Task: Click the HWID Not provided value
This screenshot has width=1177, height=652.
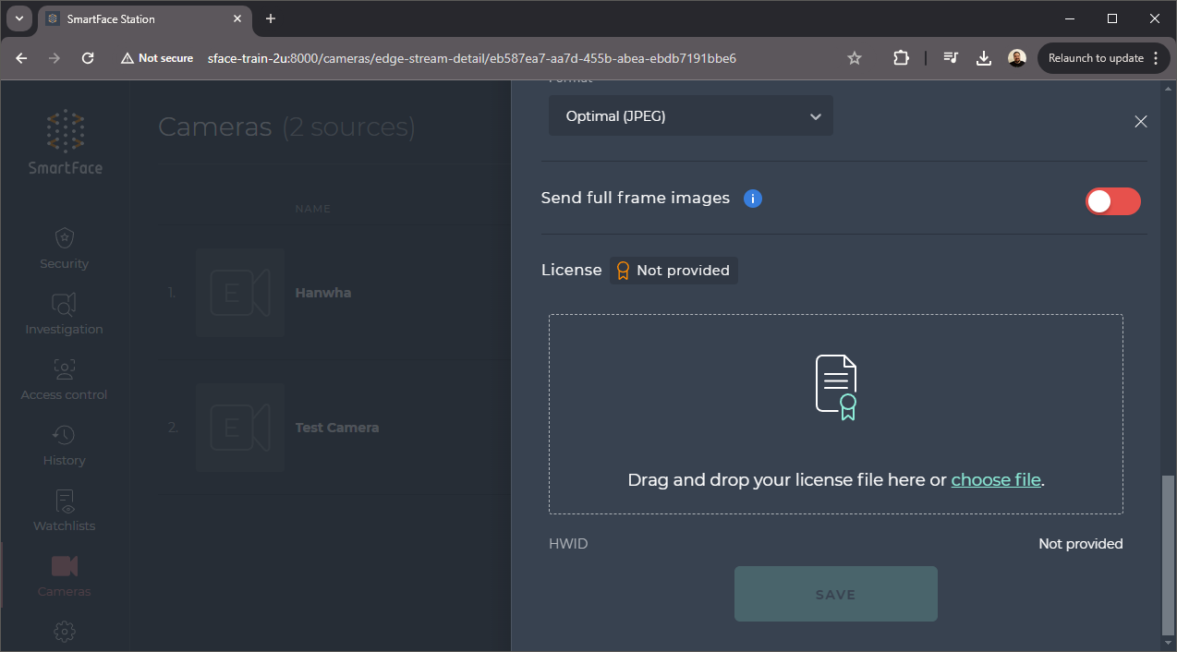Action: [x=1081, y=544]
